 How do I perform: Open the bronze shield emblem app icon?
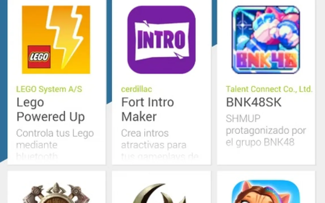click(56, 193)
